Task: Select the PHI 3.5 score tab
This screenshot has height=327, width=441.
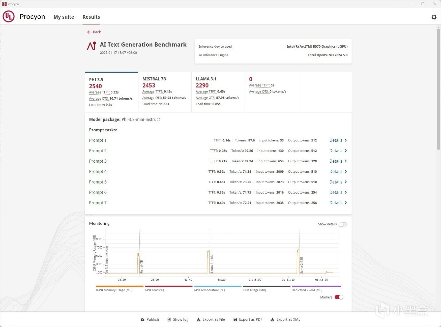Action: [x=111, y=92]
